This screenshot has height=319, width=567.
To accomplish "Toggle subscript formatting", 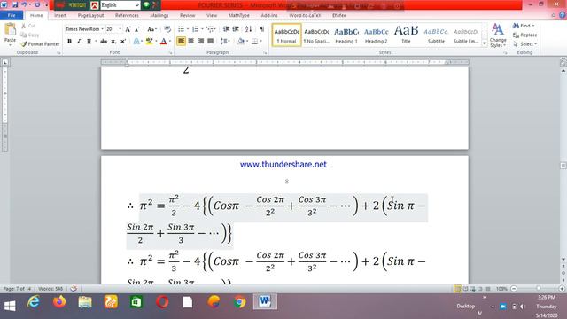I will [x=113, y=42].
